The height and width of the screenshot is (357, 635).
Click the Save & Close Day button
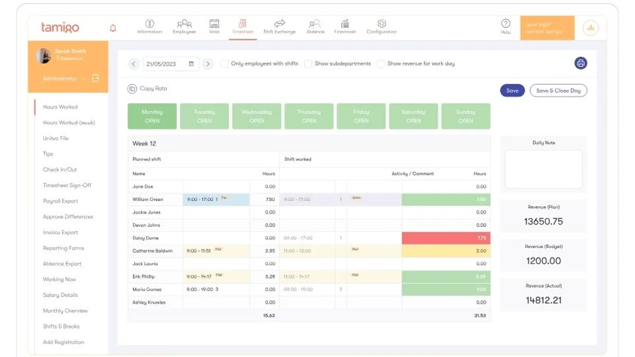(558, 91)
